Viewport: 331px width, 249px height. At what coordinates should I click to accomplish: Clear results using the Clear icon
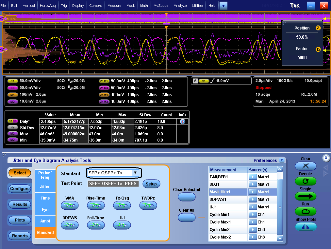(x=306, y=166)
